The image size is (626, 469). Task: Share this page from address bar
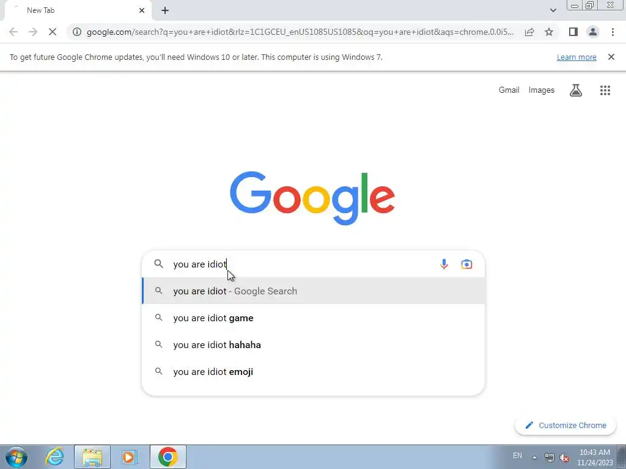[529, 32]
